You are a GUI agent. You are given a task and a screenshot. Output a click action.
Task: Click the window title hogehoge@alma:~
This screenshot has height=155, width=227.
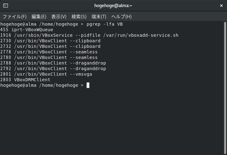[113, 6]
